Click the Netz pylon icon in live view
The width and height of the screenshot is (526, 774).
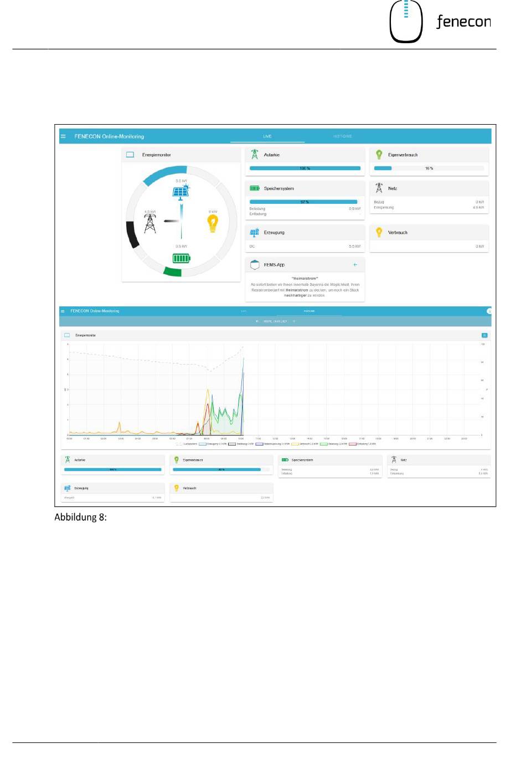click(379, 188)
